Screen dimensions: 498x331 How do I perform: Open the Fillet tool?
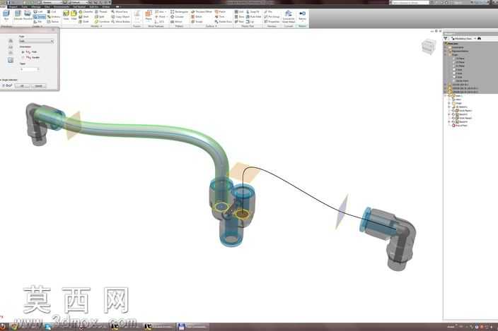click(x=74, y=16)
